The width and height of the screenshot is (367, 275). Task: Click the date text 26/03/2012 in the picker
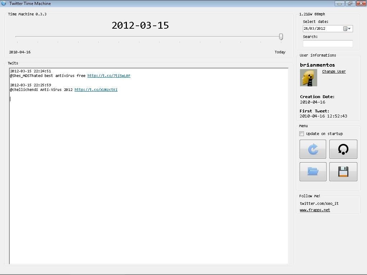pos(314,29)
